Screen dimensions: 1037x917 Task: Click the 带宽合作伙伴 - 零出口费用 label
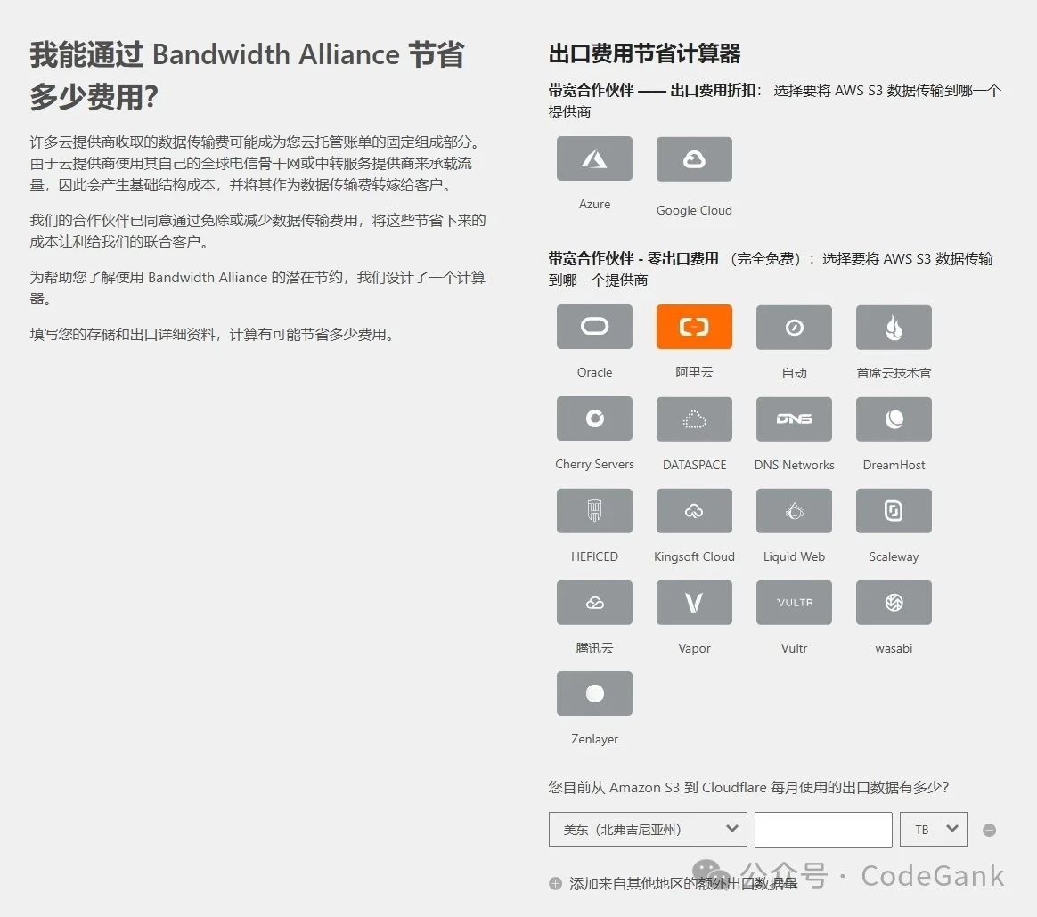click(633, 258)
